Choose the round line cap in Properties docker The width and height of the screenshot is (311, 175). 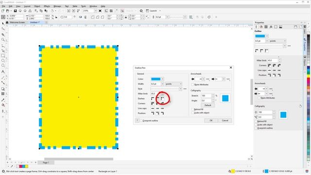(274, 70)
